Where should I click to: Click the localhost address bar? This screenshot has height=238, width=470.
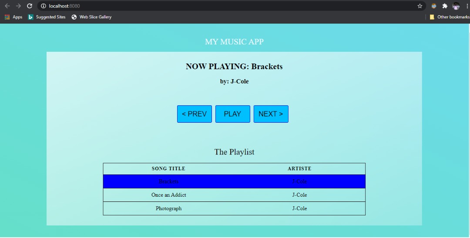coord(218,6)
